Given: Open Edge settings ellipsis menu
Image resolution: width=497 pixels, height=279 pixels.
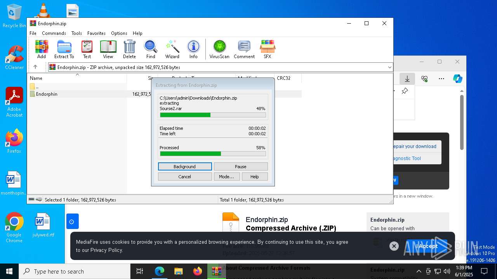Looking at the screenshot, I should 441,79.
